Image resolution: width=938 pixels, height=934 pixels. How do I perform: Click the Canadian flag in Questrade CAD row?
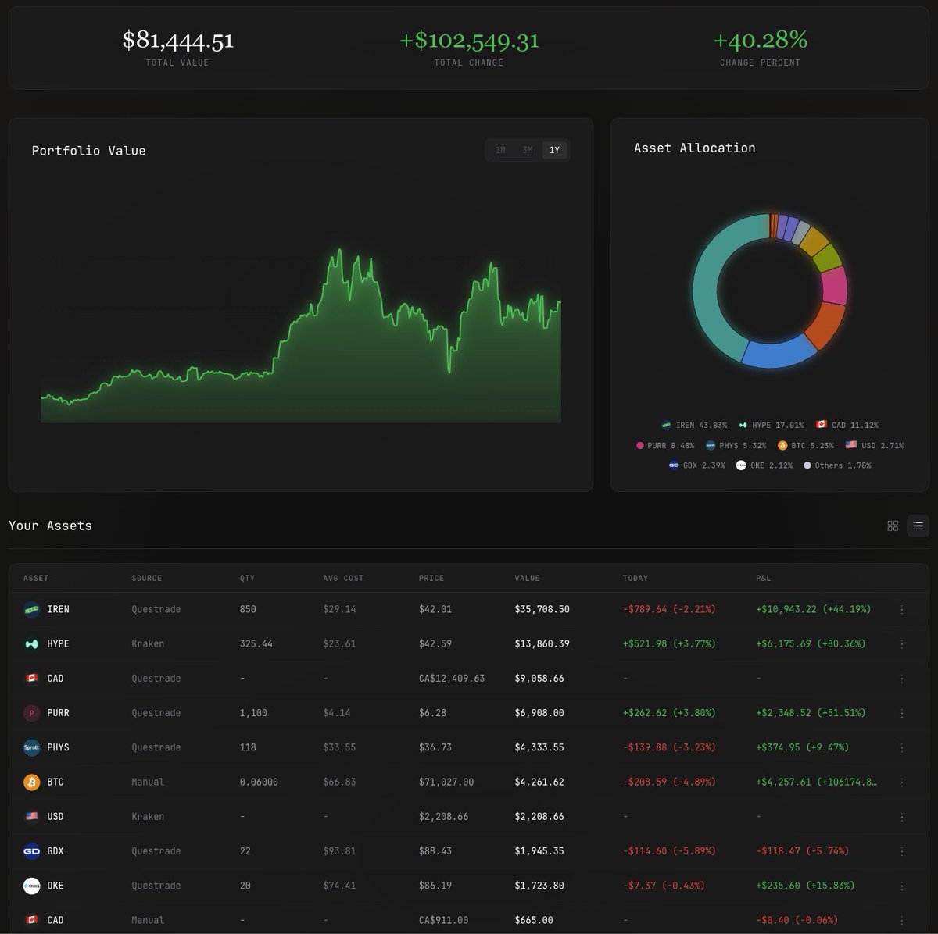(x=31, y=679)
